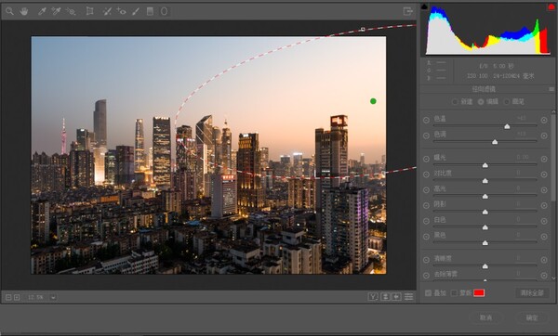The width and height of the screenshot is (558, 336).
Task: Click plus icon beside 阴影 slider
Action: click(x=544, y=205)
